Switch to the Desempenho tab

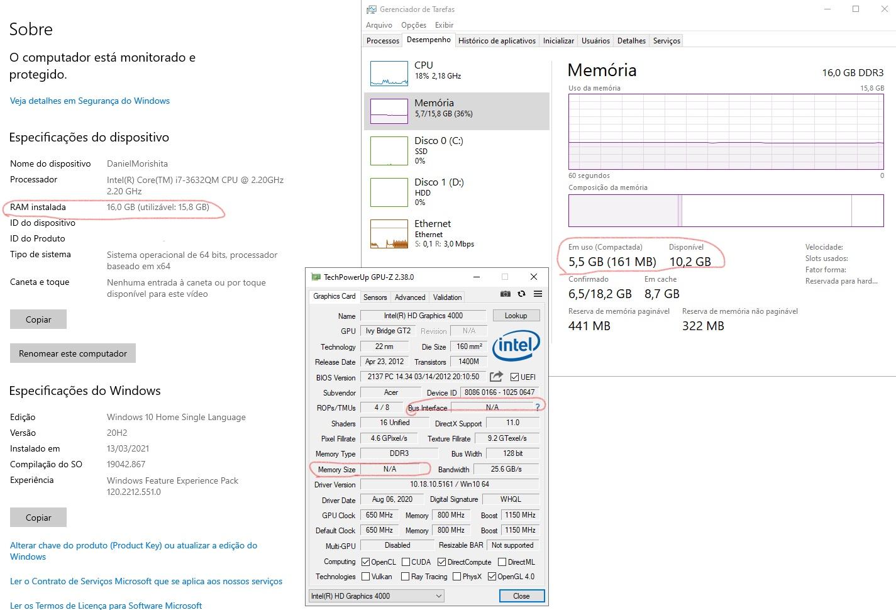pos(429,40)
